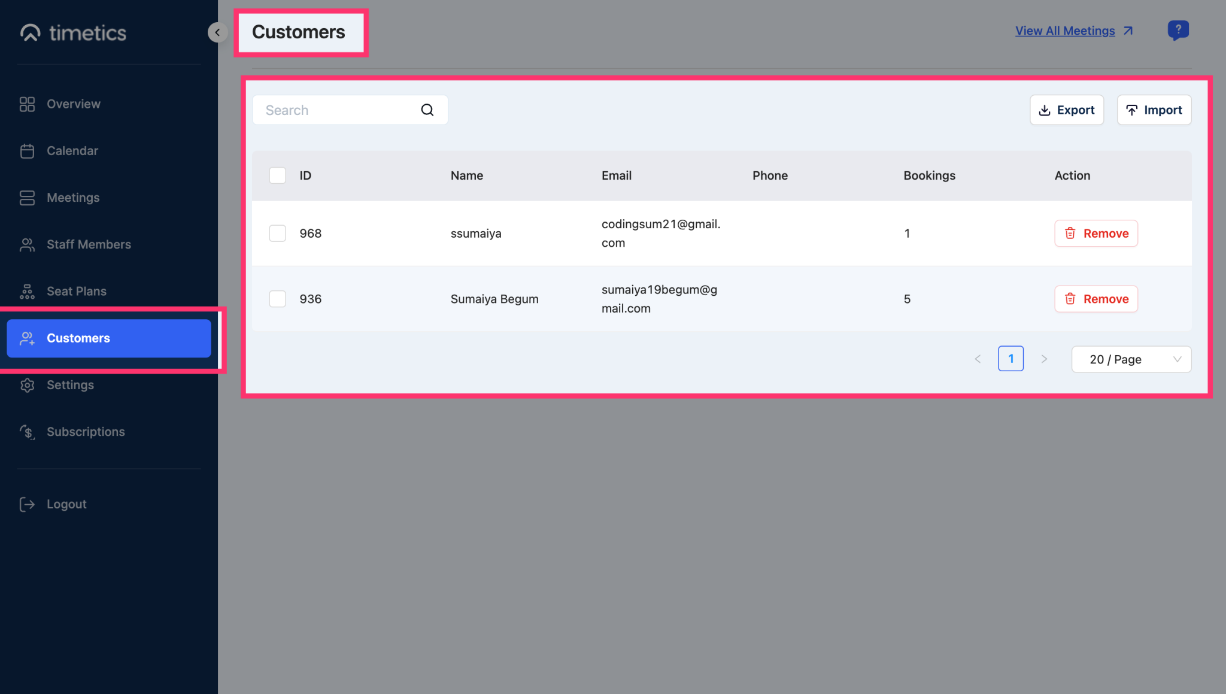Click the Meetings icon in sidebar
Image resolution: width=1226 pixels, height=694 pixels.
click(x=27, y=197)
